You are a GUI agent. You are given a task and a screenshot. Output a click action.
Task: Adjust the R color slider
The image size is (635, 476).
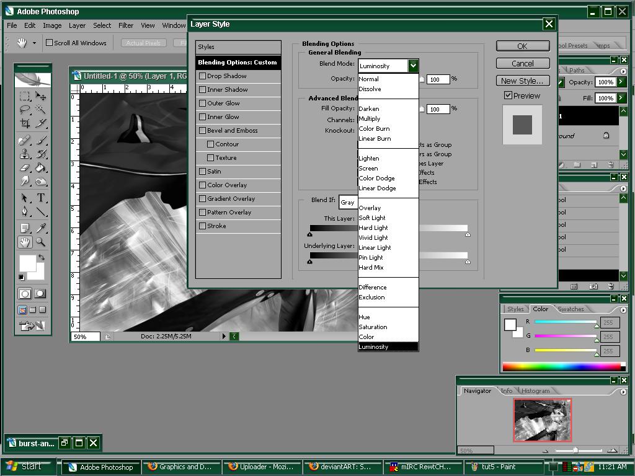point(596,325)
